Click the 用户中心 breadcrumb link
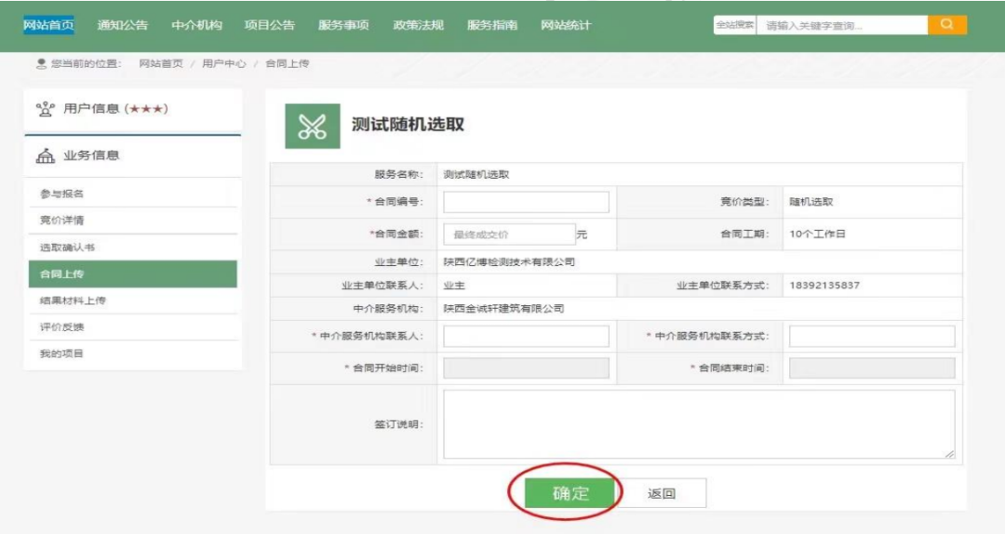Screen dimensions: 1005x534 (x=223, y=63)
